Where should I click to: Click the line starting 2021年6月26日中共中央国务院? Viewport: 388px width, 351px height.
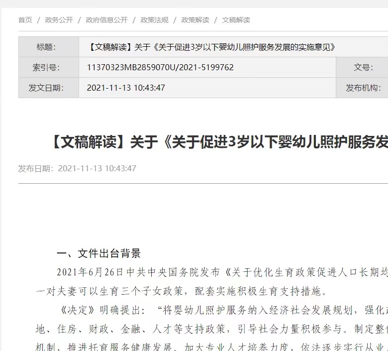pyautogui.click(x=222, y=272)
